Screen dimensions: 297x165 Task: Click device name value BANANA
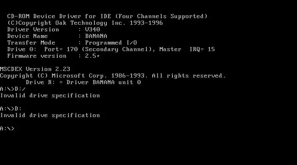pos(96,36)
